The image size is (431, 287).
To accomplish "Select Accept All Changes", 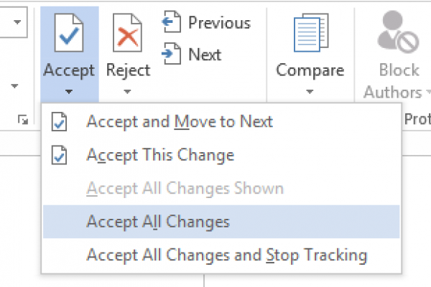I will [158, 222].
